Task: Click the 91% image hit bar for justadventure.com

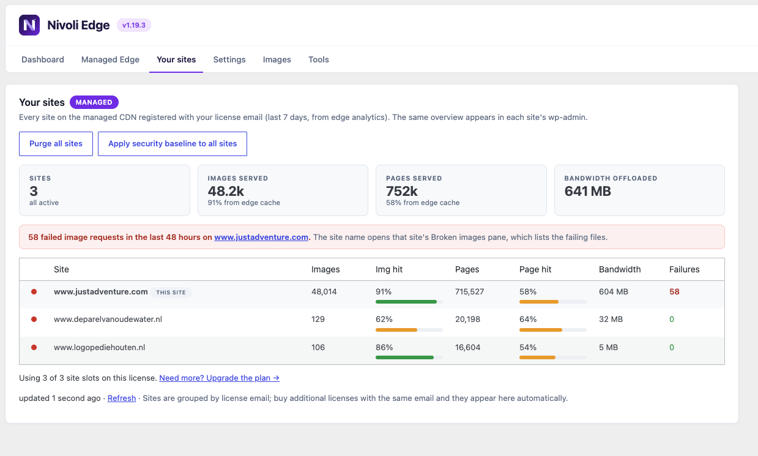Action: click(409, 302)
